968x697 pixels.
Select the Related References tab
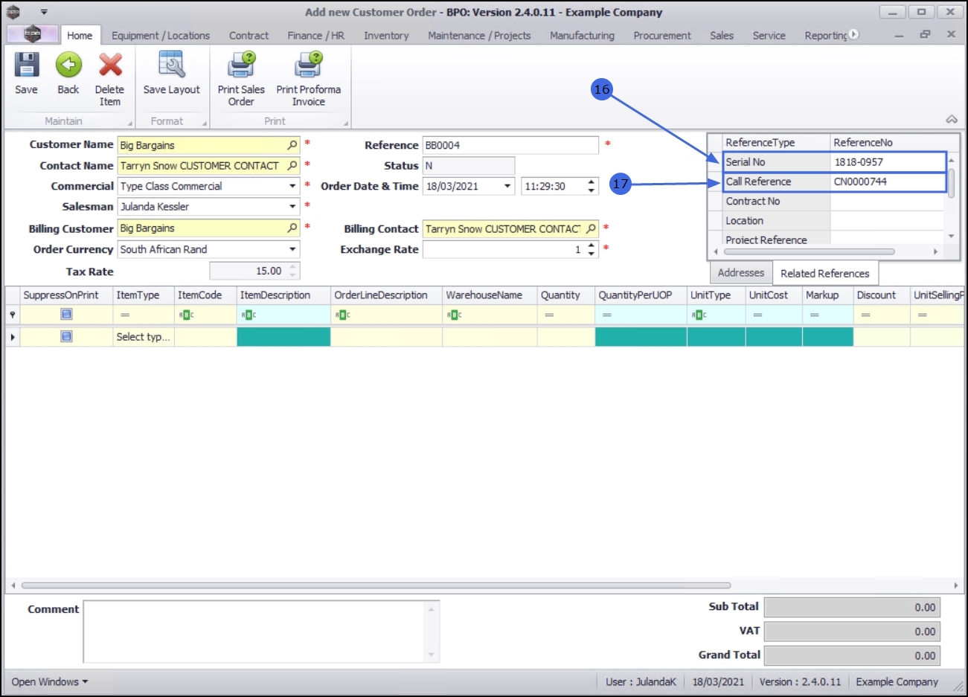(825, 273)
